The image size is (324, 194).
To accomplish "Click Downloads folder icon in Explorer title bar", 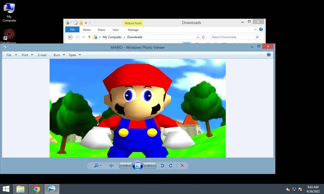I will [x=68, y=23].
